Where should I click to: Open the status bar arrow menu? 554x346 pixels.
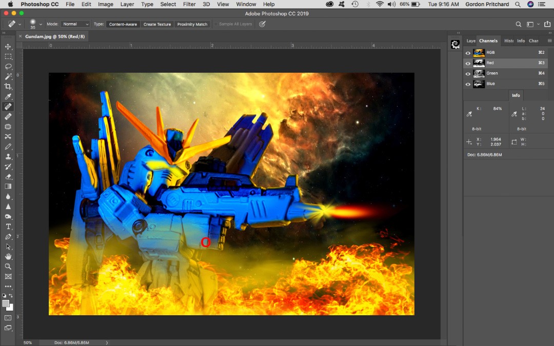tap(107, 342)
